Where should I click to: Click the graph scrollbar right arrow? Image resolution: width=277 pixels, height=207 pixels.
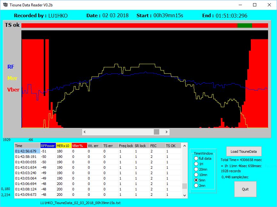click(166, 132)
